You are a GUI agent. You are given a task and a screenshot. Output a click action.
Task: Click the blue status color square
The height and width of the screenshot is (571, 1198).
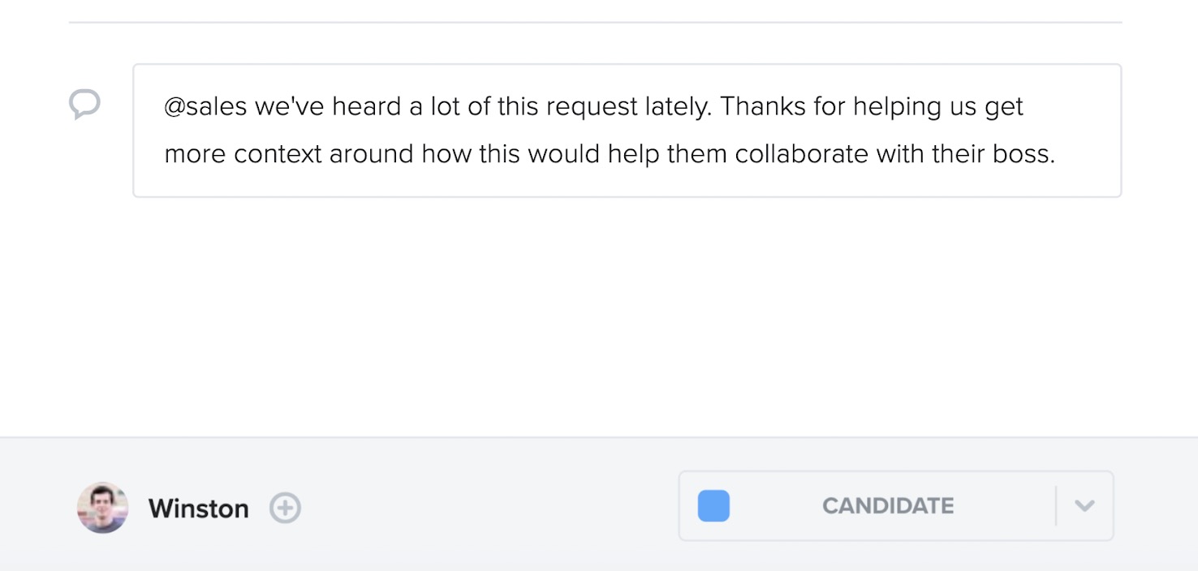tap(713, 506)
